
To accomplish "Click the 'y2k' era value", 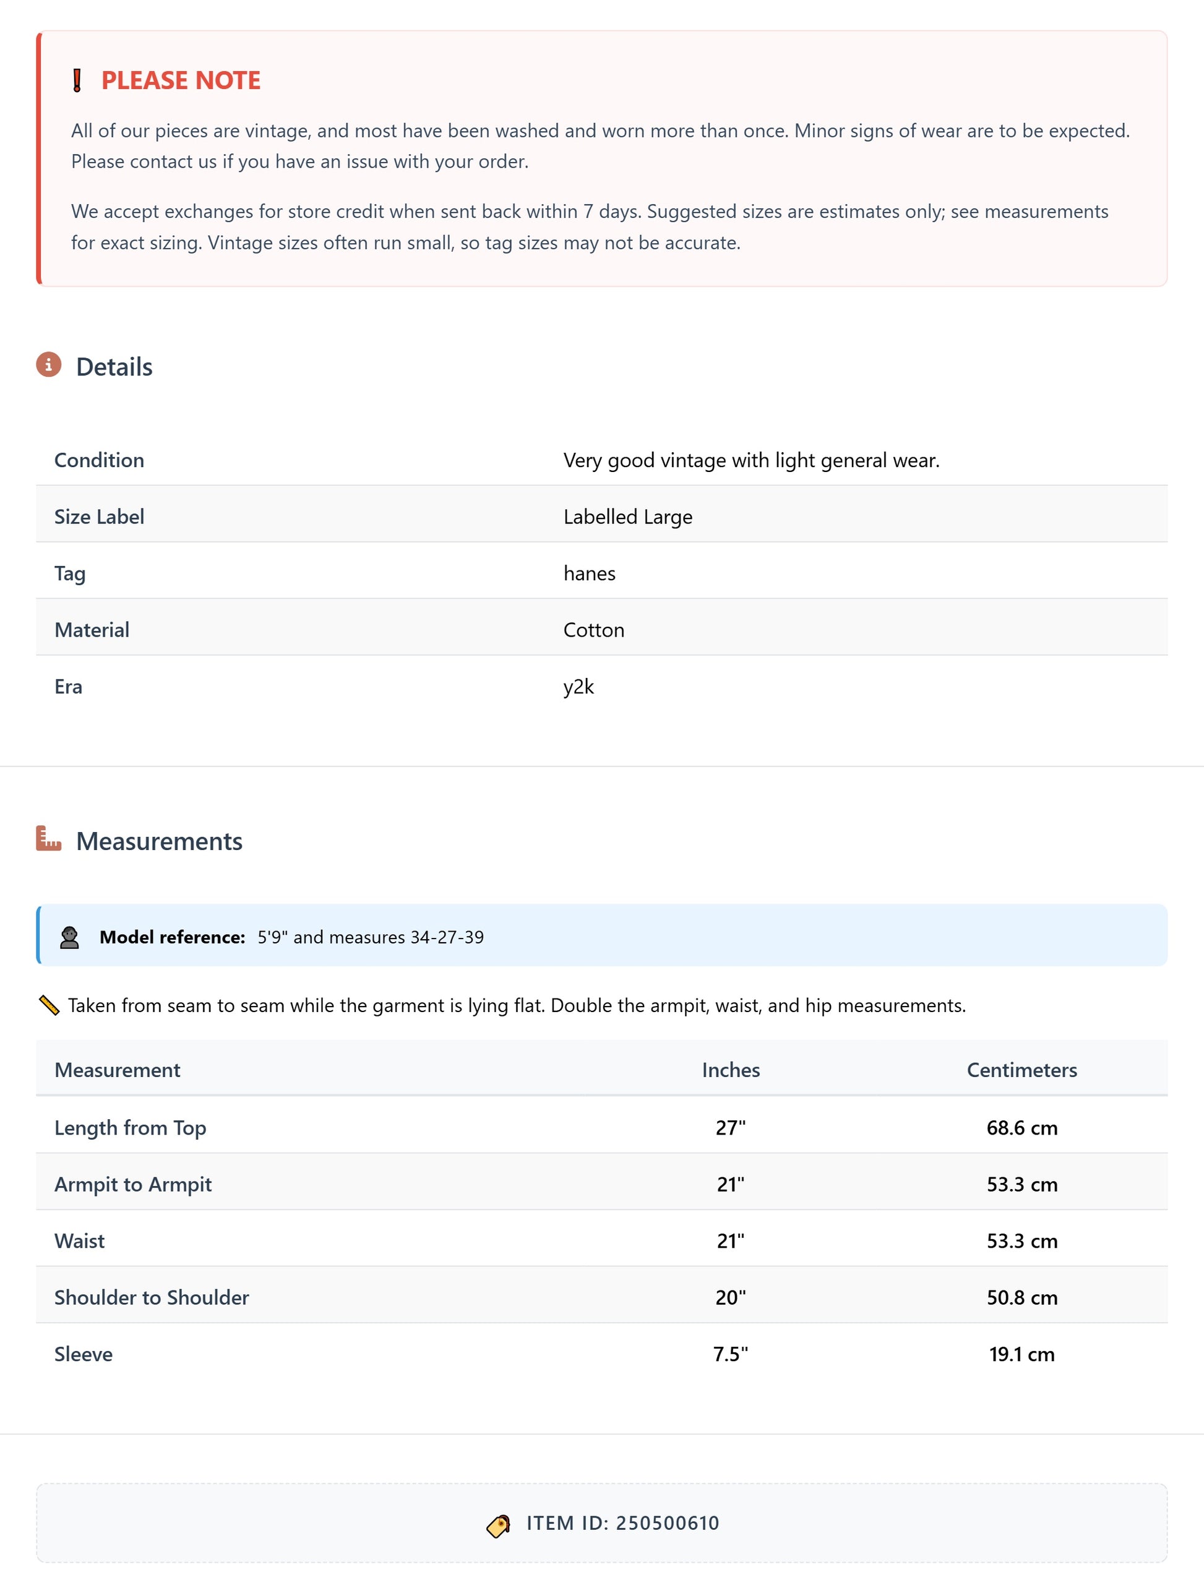I will 578,687.
